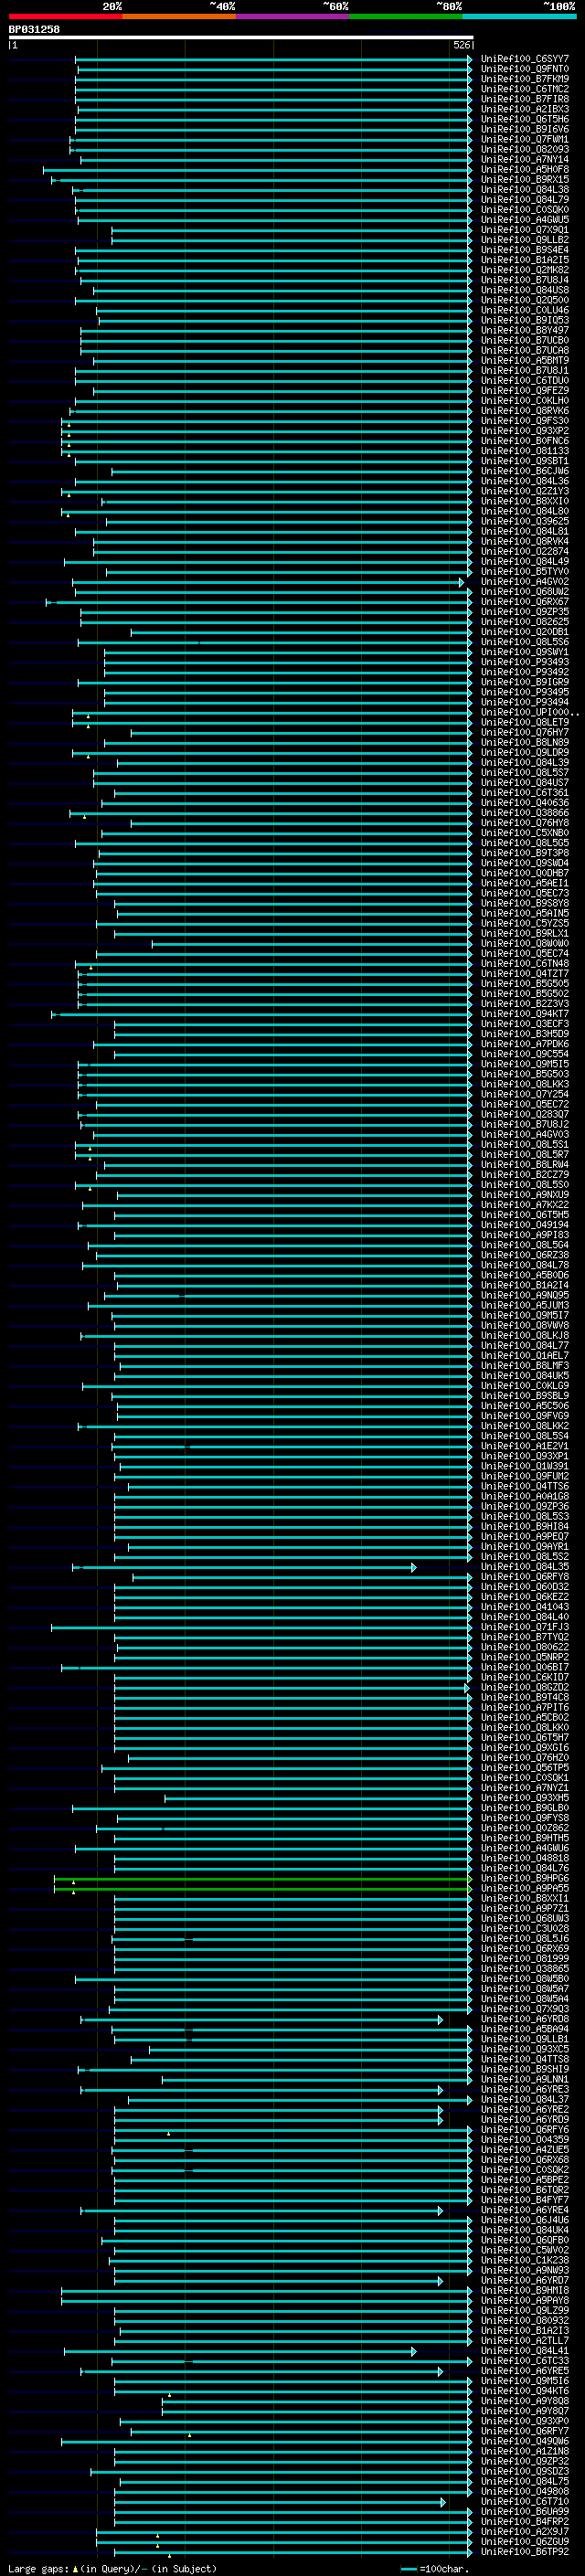
Task: Open hit UniRef100_Q9FNT0
Action: [524, 69]
